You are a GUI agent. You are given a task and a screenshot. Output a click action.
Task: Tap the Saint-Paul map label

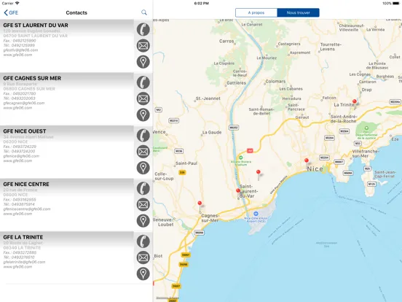point(186,163)
